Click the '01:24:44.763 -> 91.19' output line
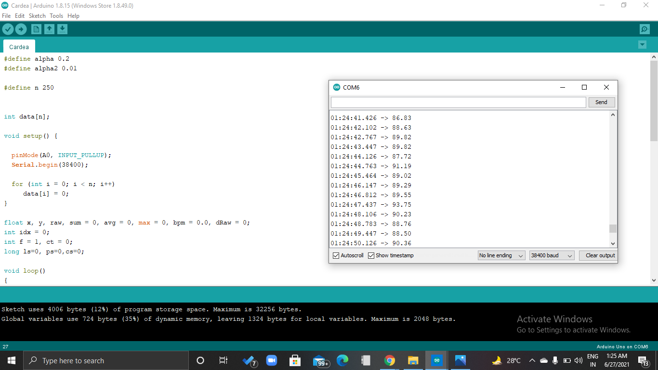Viewport: 658px width, 370px height. 371,166
